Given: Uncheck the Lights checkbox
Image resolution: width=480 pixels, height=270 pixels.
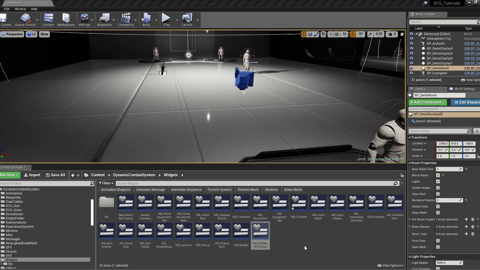Looking at the screenshot, I should [438, 181].
